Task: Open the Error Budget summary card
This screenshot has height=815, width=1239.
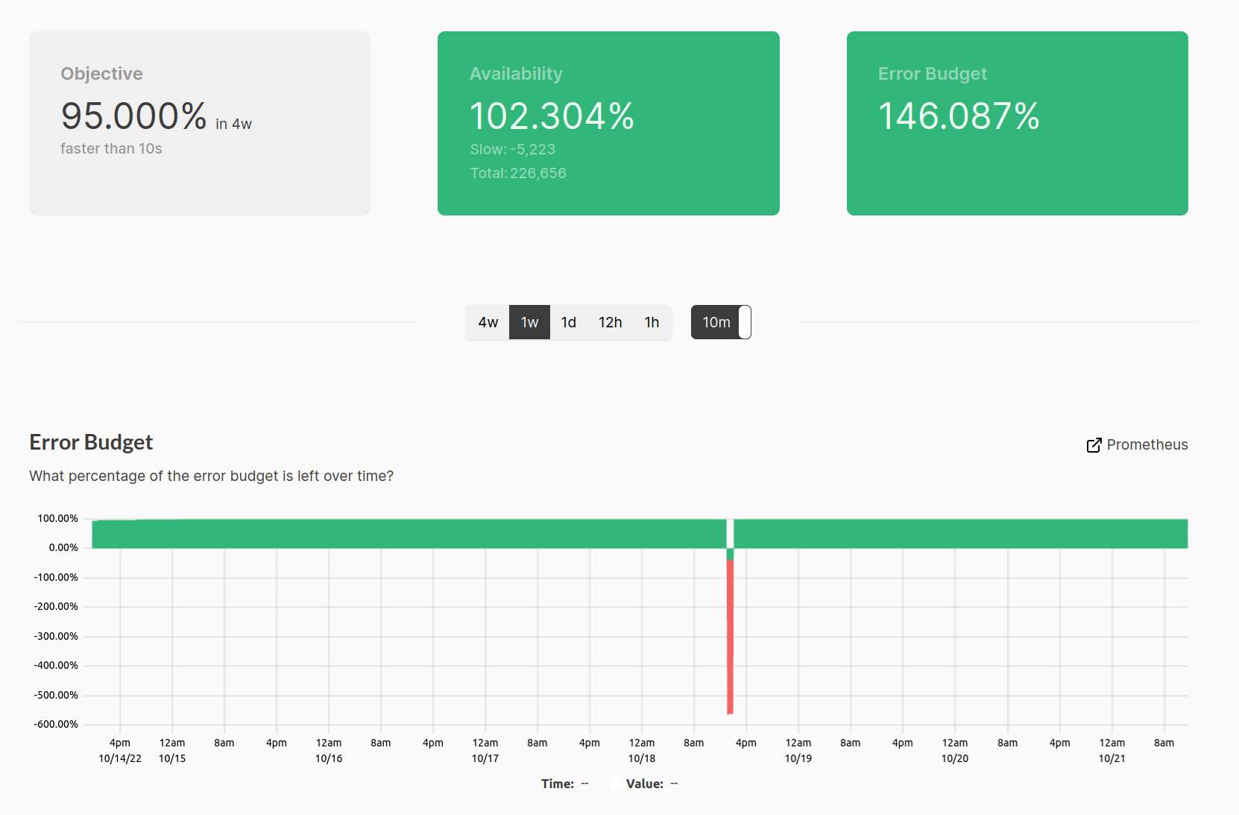Action: [1017, 123]
